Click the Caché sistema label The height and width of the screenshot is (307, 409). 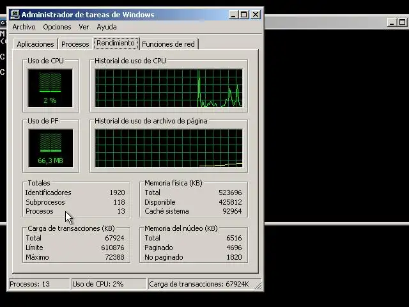click(x=167, y=211)
